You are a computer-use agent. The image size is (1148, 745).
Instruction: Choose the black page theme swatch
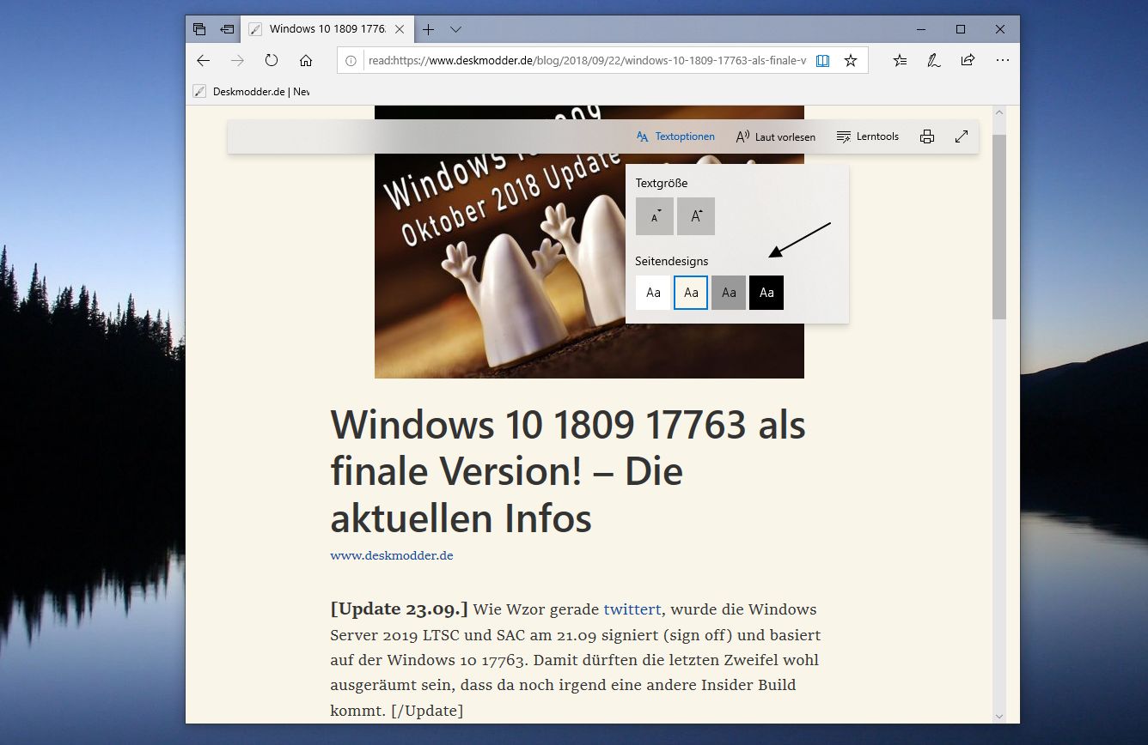pyautogui.click(x=766, y=293)
